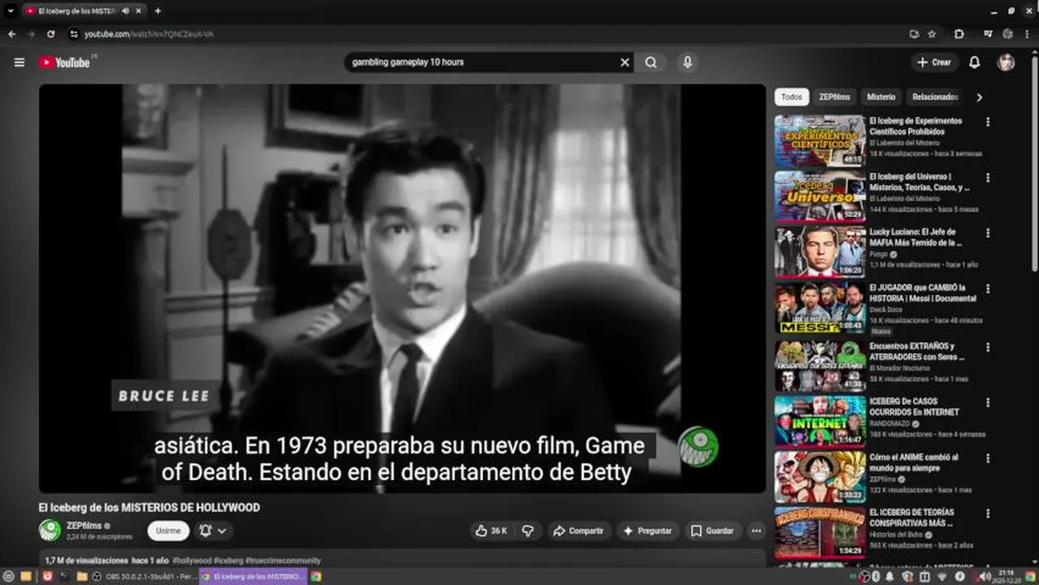The height and width of the screenshot is (585, 1039).
Task: Open options for Messi Documental video
Action: [x=988, y=288]
